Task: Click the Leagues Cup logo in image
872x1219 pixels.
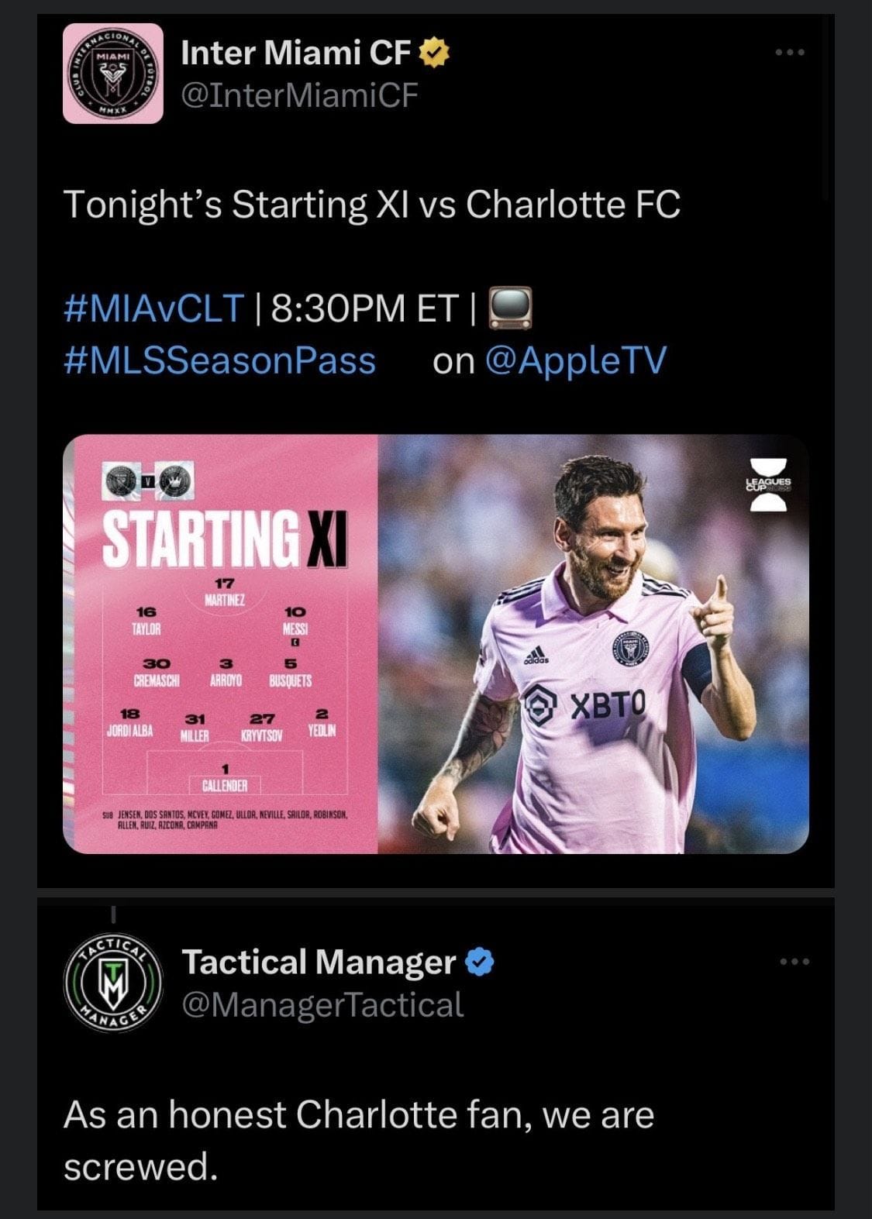Action: click(x=769, y=484)
